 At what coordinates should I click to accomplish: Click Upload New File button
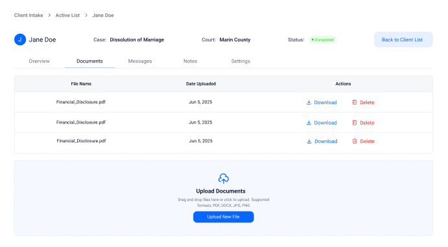coord(224,217)
